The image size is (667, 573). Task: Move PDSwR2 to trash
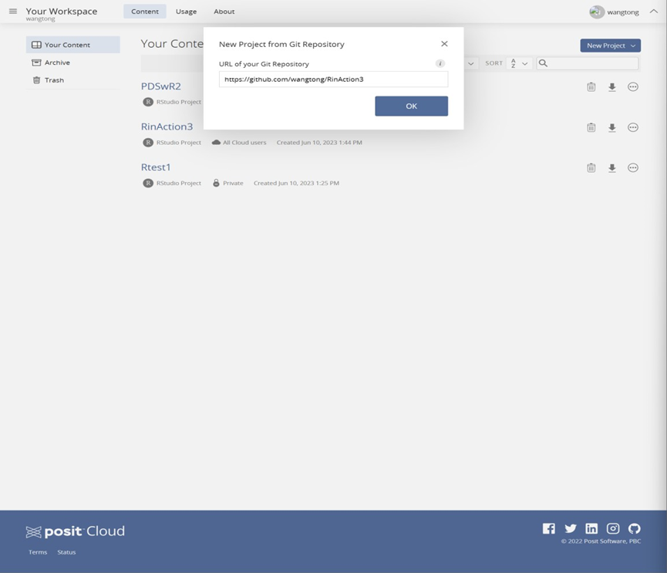[591, 87]
